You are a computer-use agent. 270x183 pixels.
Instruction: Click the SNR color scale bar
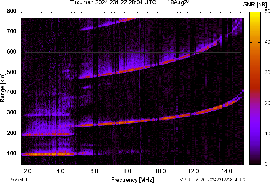point(255,88)
